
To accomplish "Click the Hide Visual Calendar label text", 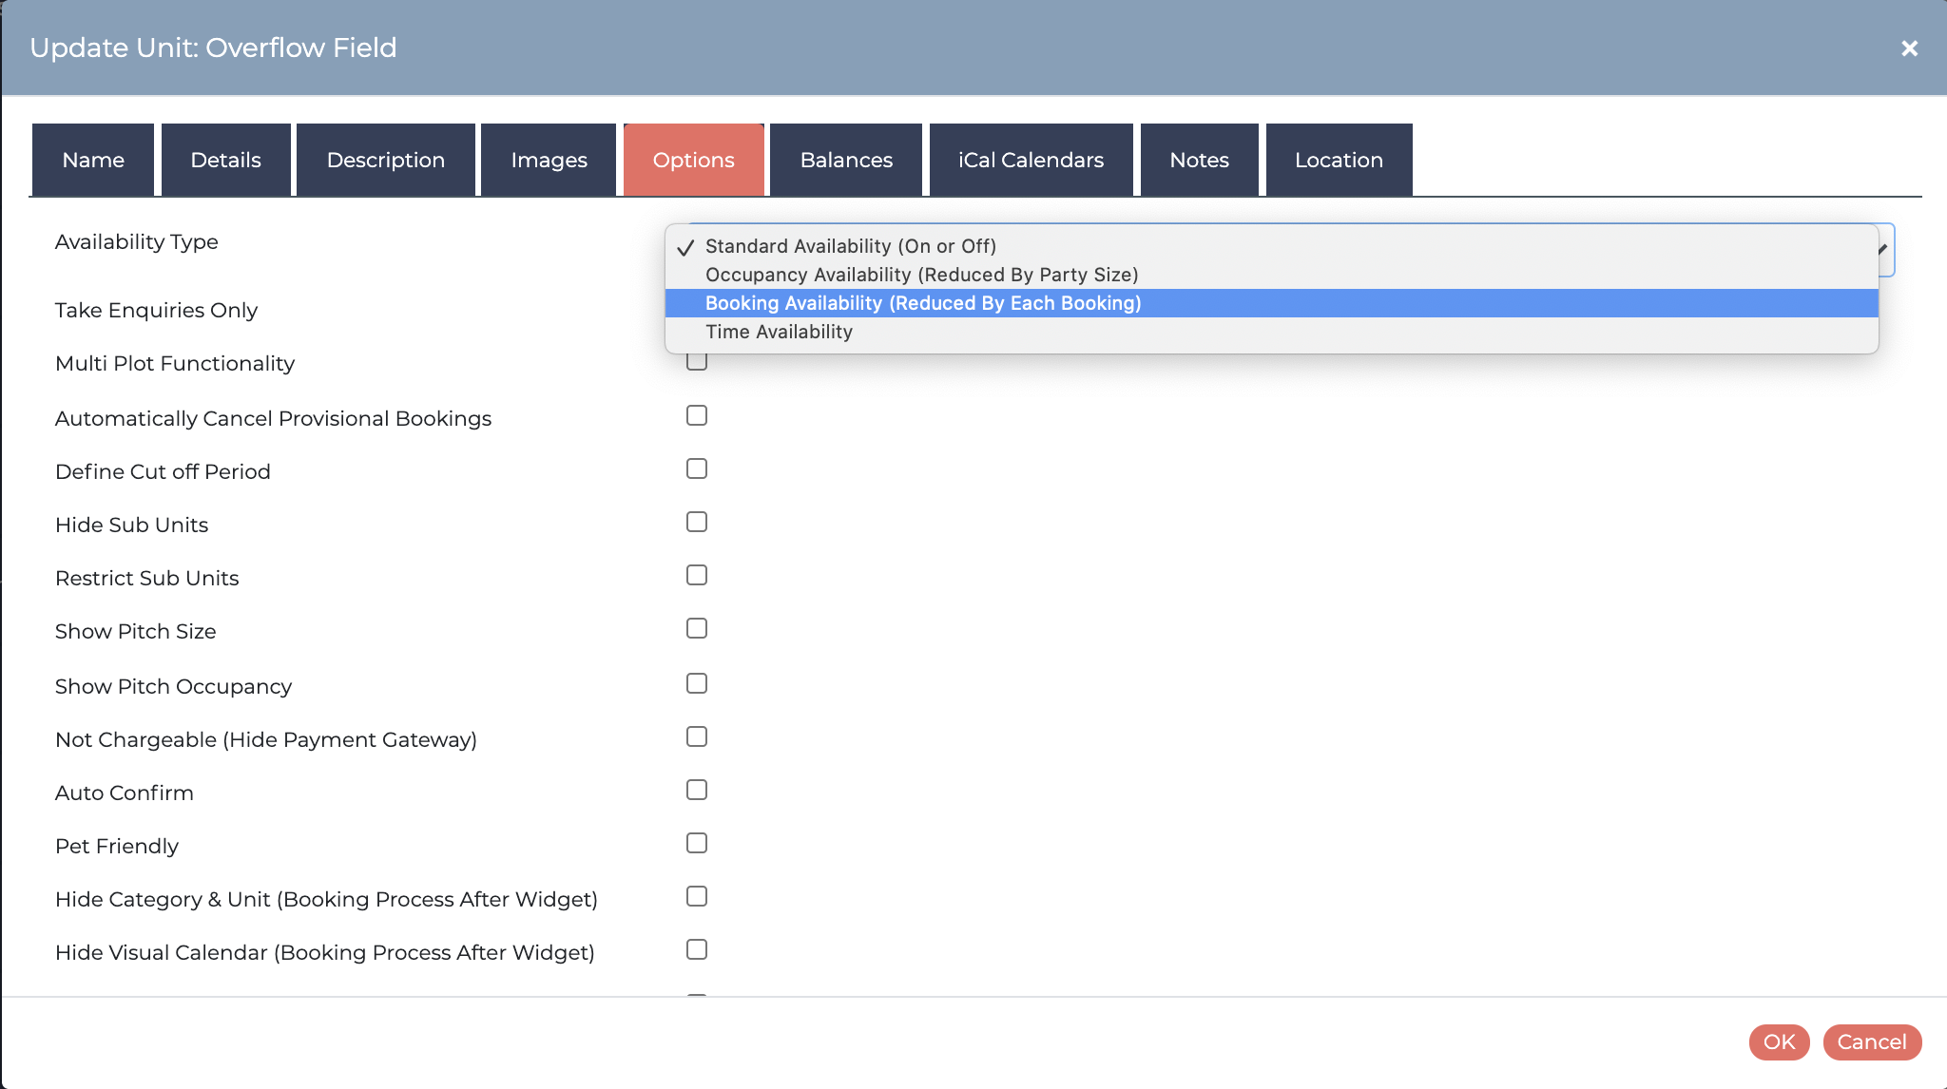I will (x=325, y=952).
